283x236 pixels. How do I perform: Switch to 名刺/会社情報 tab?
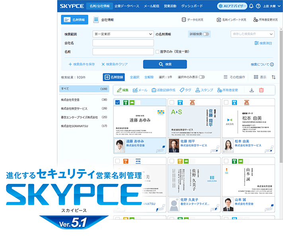(x=100, y=6)
